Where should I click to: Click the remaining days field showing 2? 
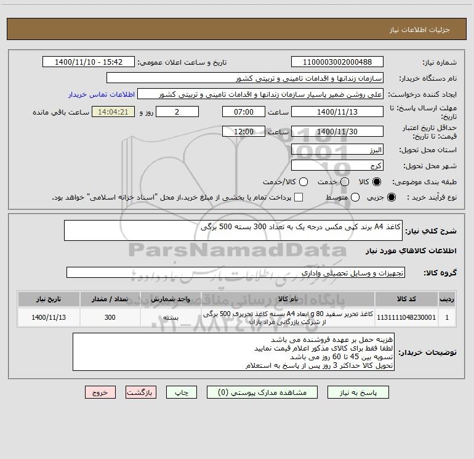coord(177,112)
